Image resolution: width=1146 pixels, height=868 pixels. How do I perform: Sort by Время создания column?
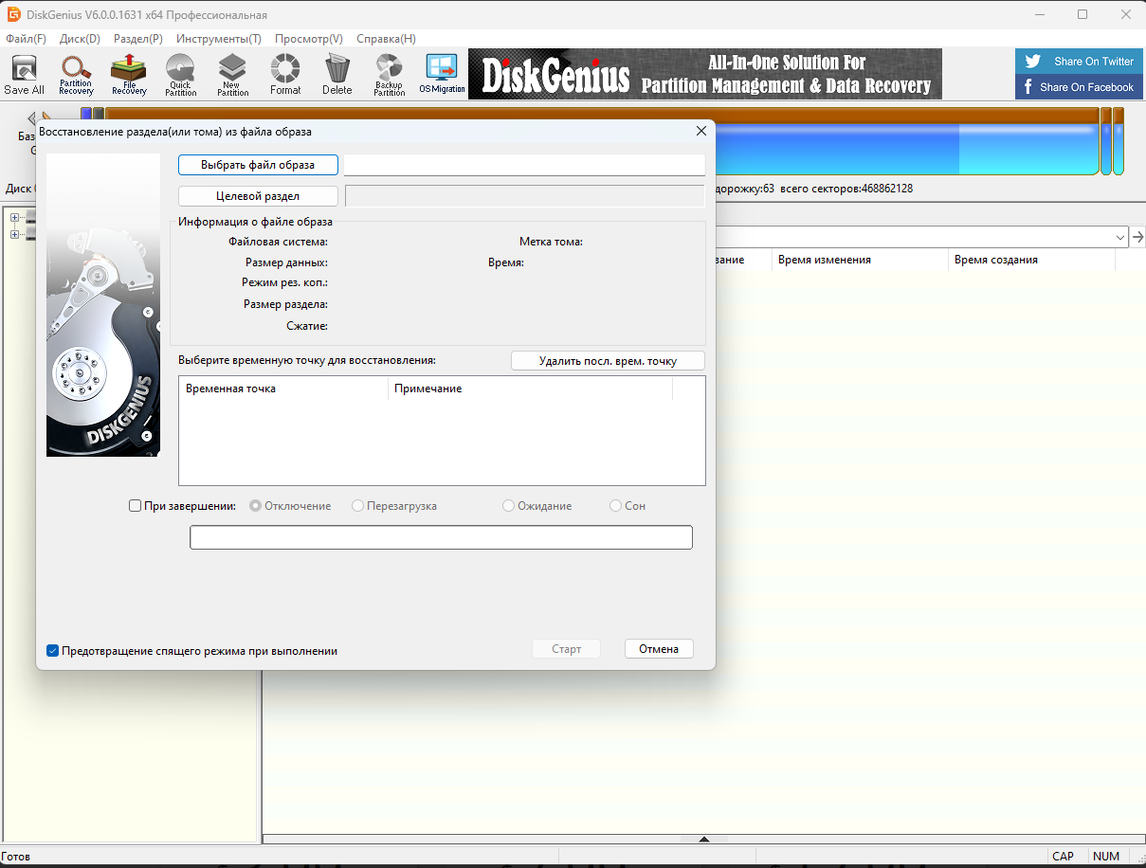[1032, 260]
